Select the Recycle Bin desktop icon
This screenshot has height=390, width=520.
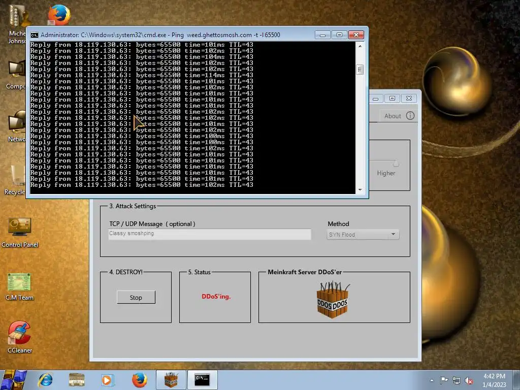click(x=15, y=180)
